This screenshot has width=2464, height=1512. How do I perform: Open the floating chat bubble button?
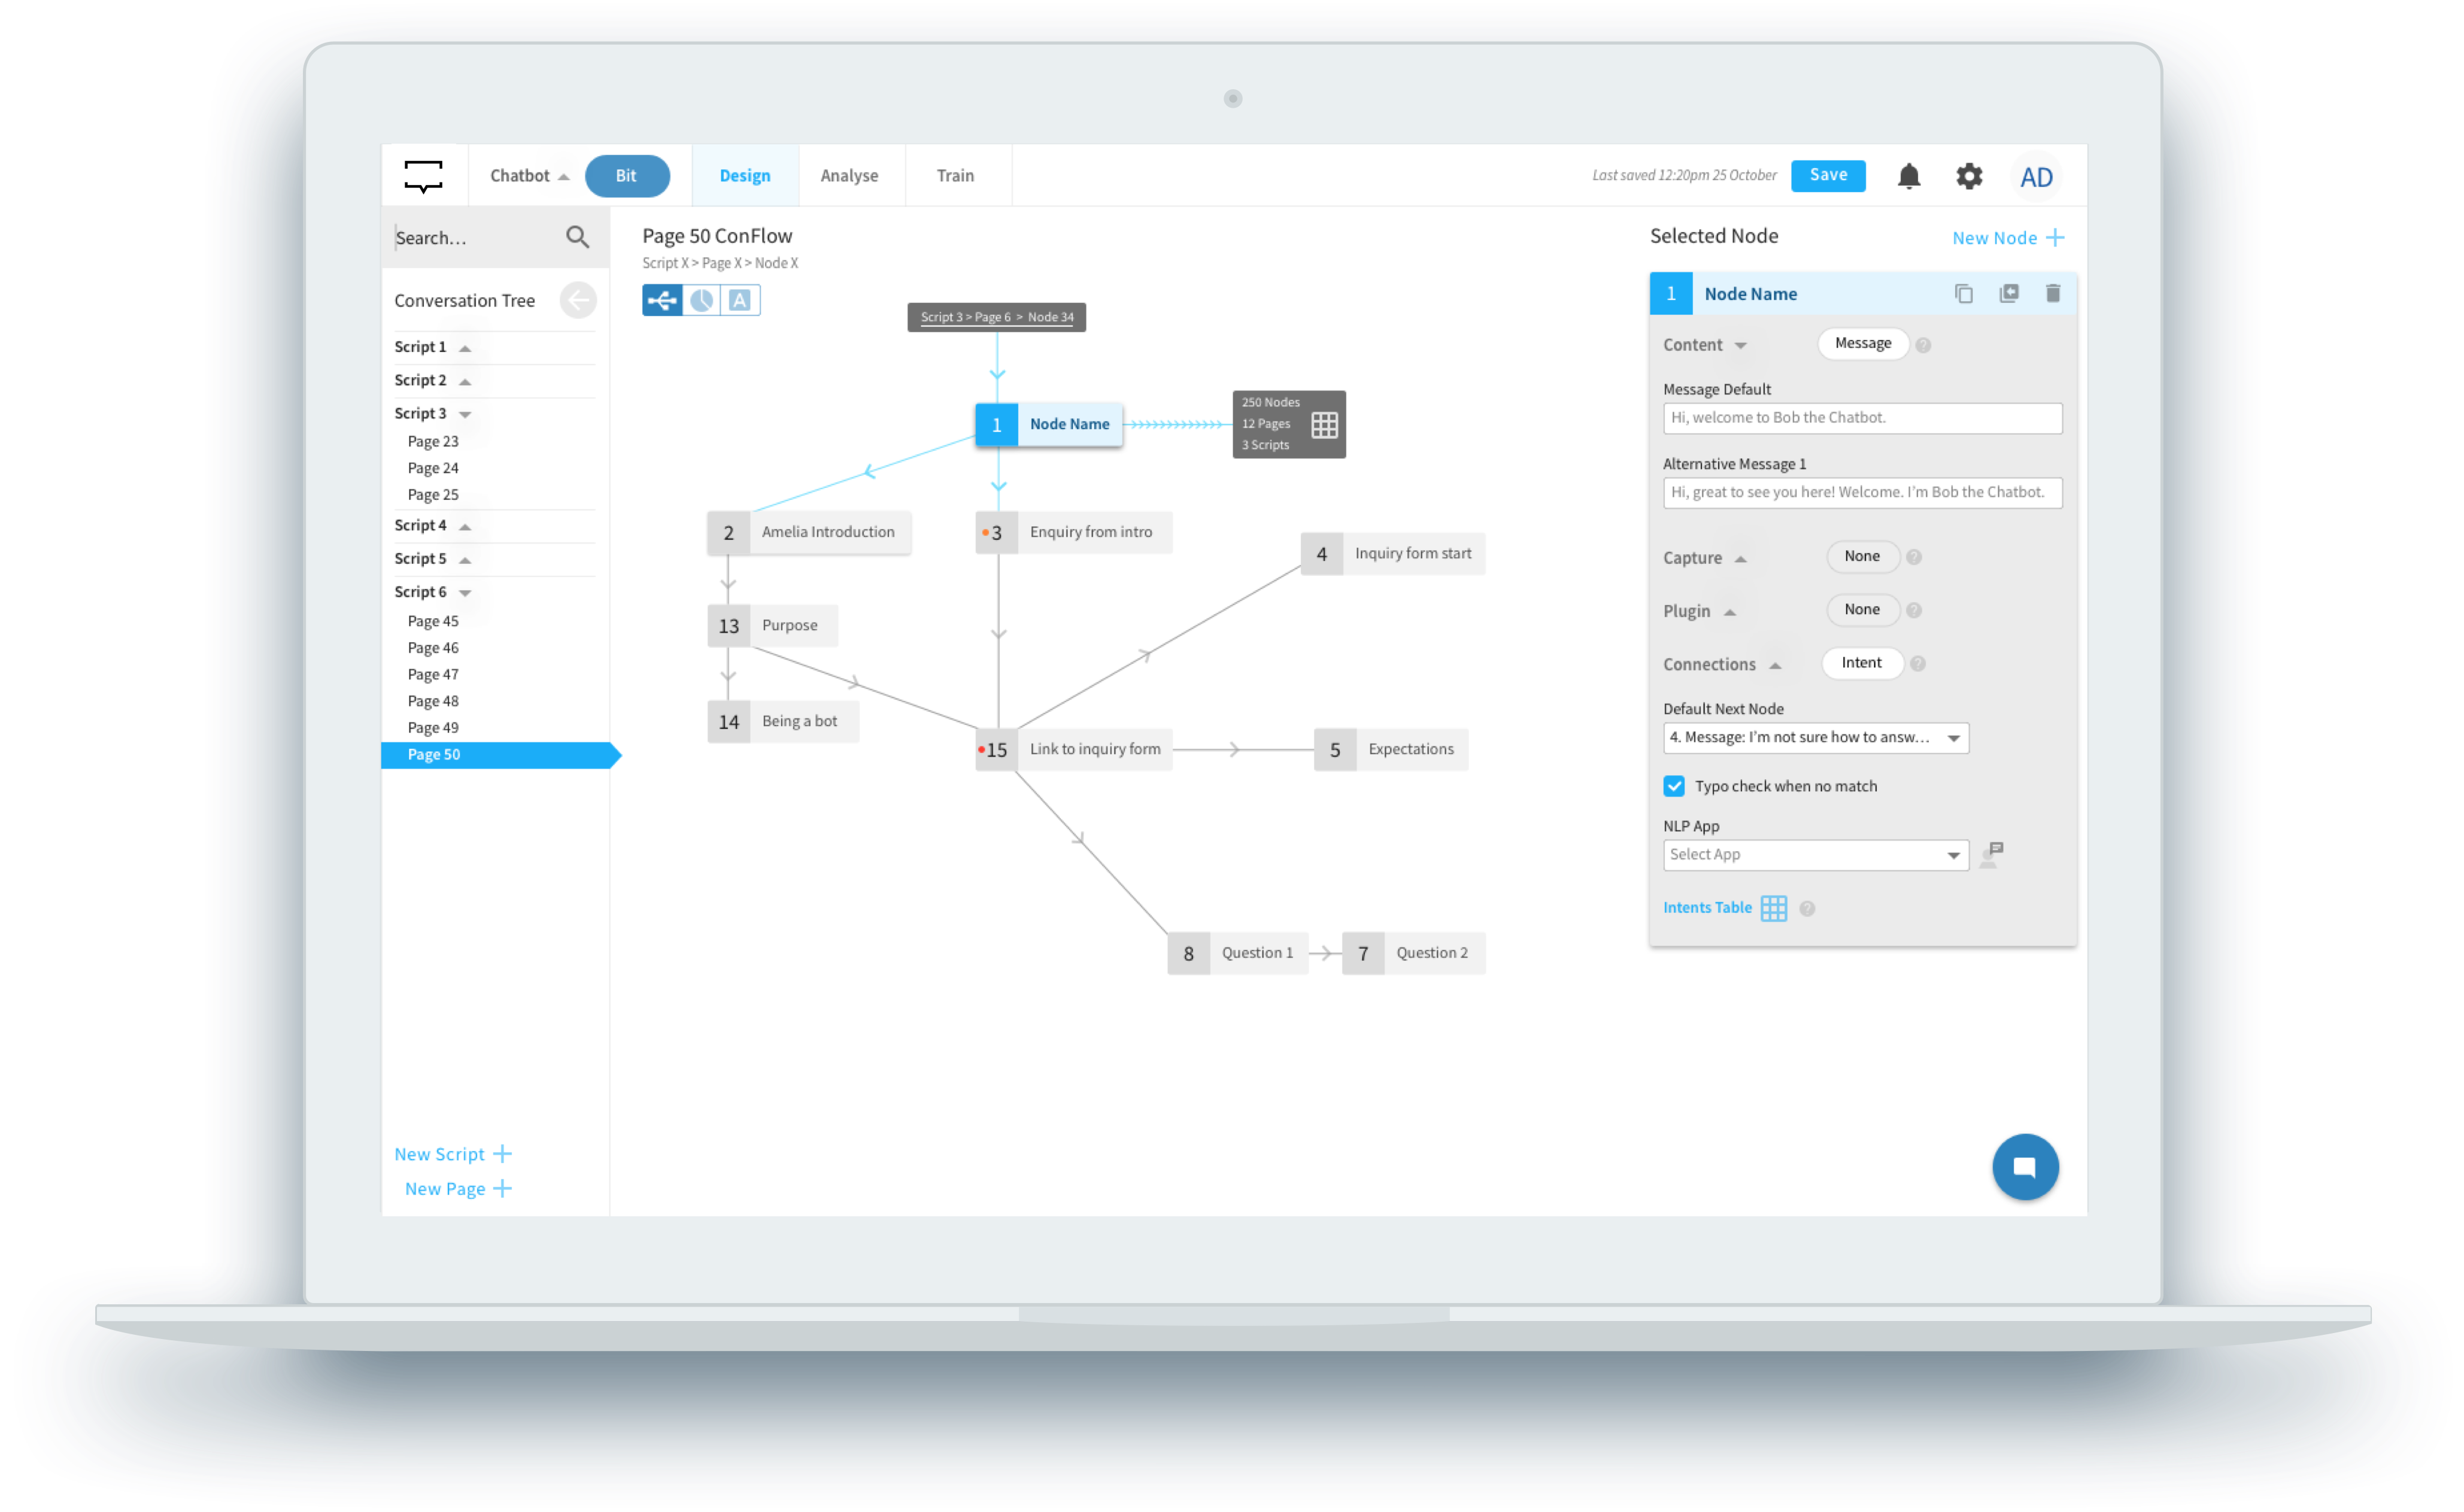(2025, 1167)
